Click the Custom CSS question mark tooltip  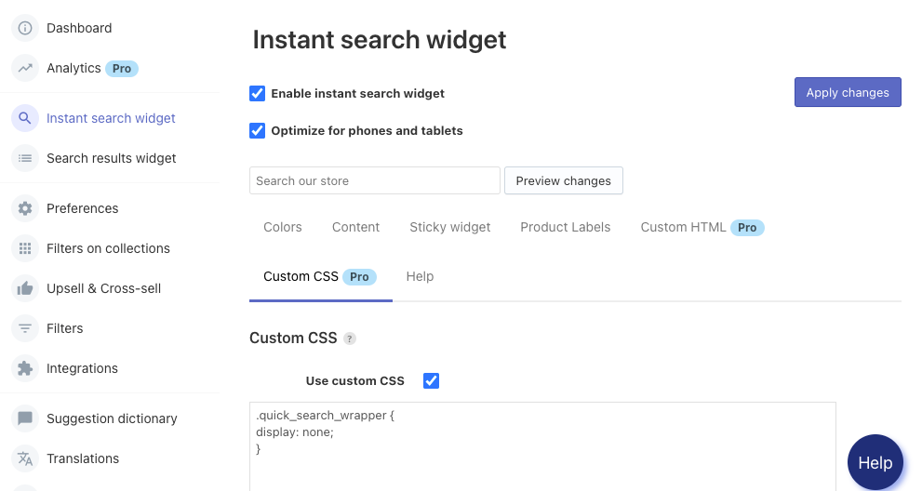(349, 338)
